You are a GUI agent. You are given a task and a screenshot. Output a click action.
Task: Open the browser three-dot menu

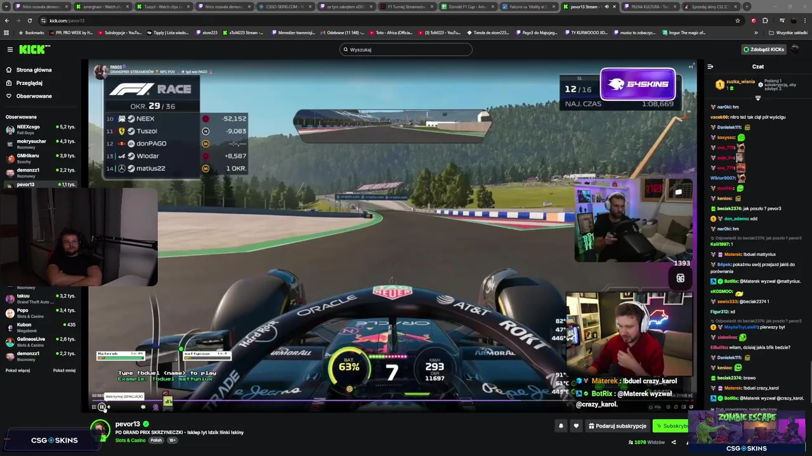point(804,20)
